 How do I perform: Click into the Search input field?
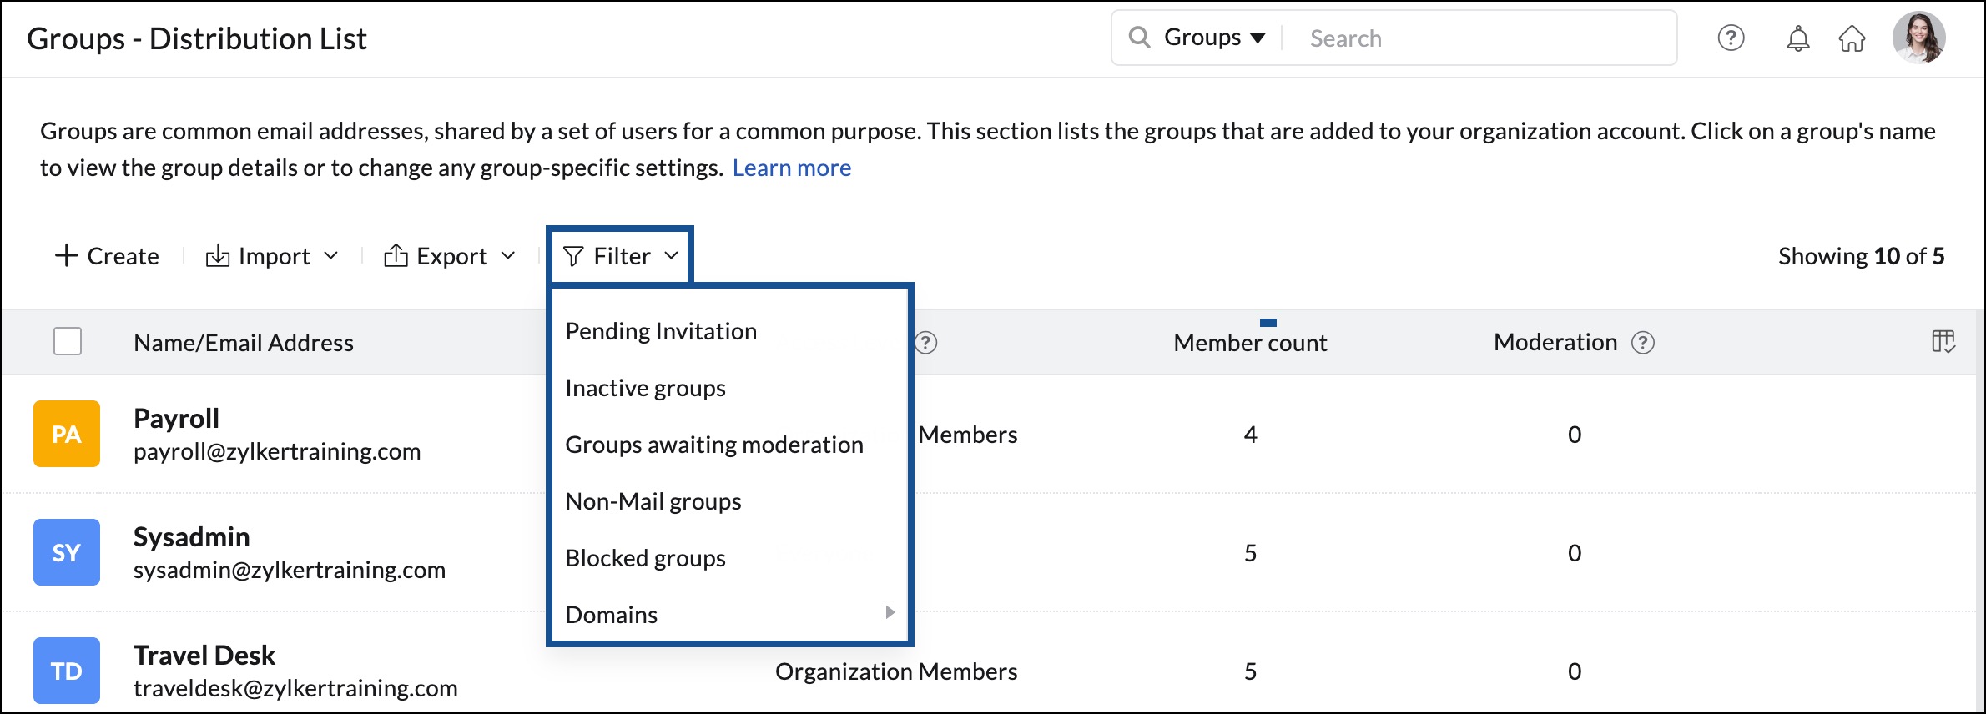[1481, 38]
